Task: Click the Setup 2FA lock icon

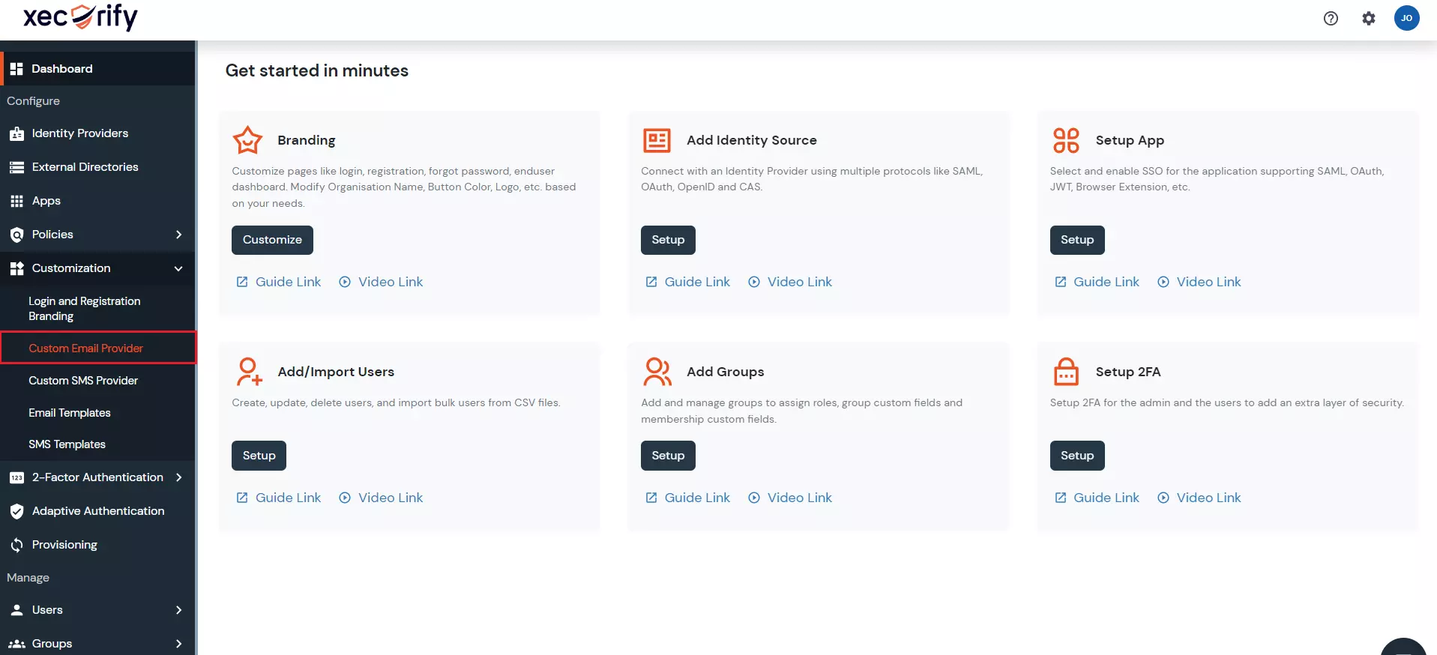Action: pyautogui.click(x=1066, y=372)
